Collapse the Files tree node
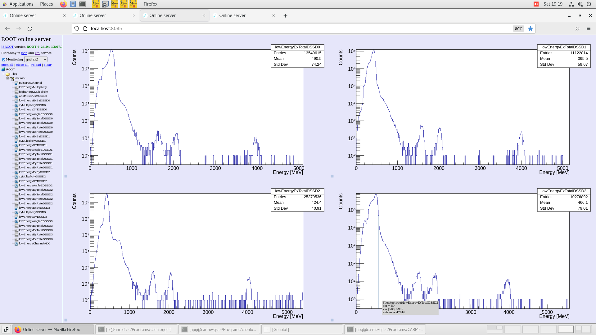596x335 pixels. click(x=3, y=74)
